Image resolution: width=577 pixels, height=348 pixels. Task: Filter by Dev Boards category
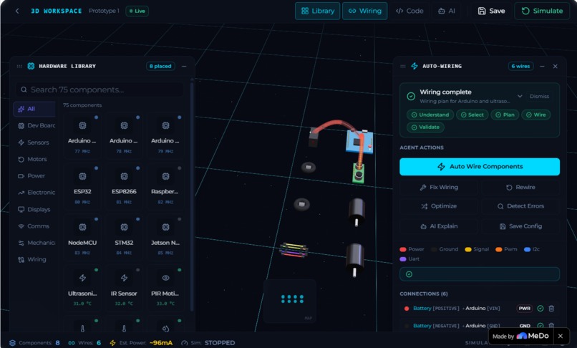pyautogui.click(x=36, y=125)
